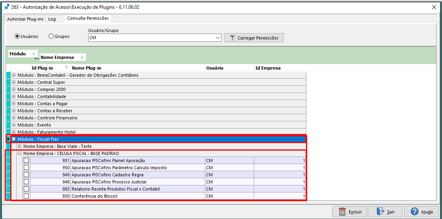Click the Ajuda button
This screenshot has height=219, width=442.
click(x=421, y=211)
